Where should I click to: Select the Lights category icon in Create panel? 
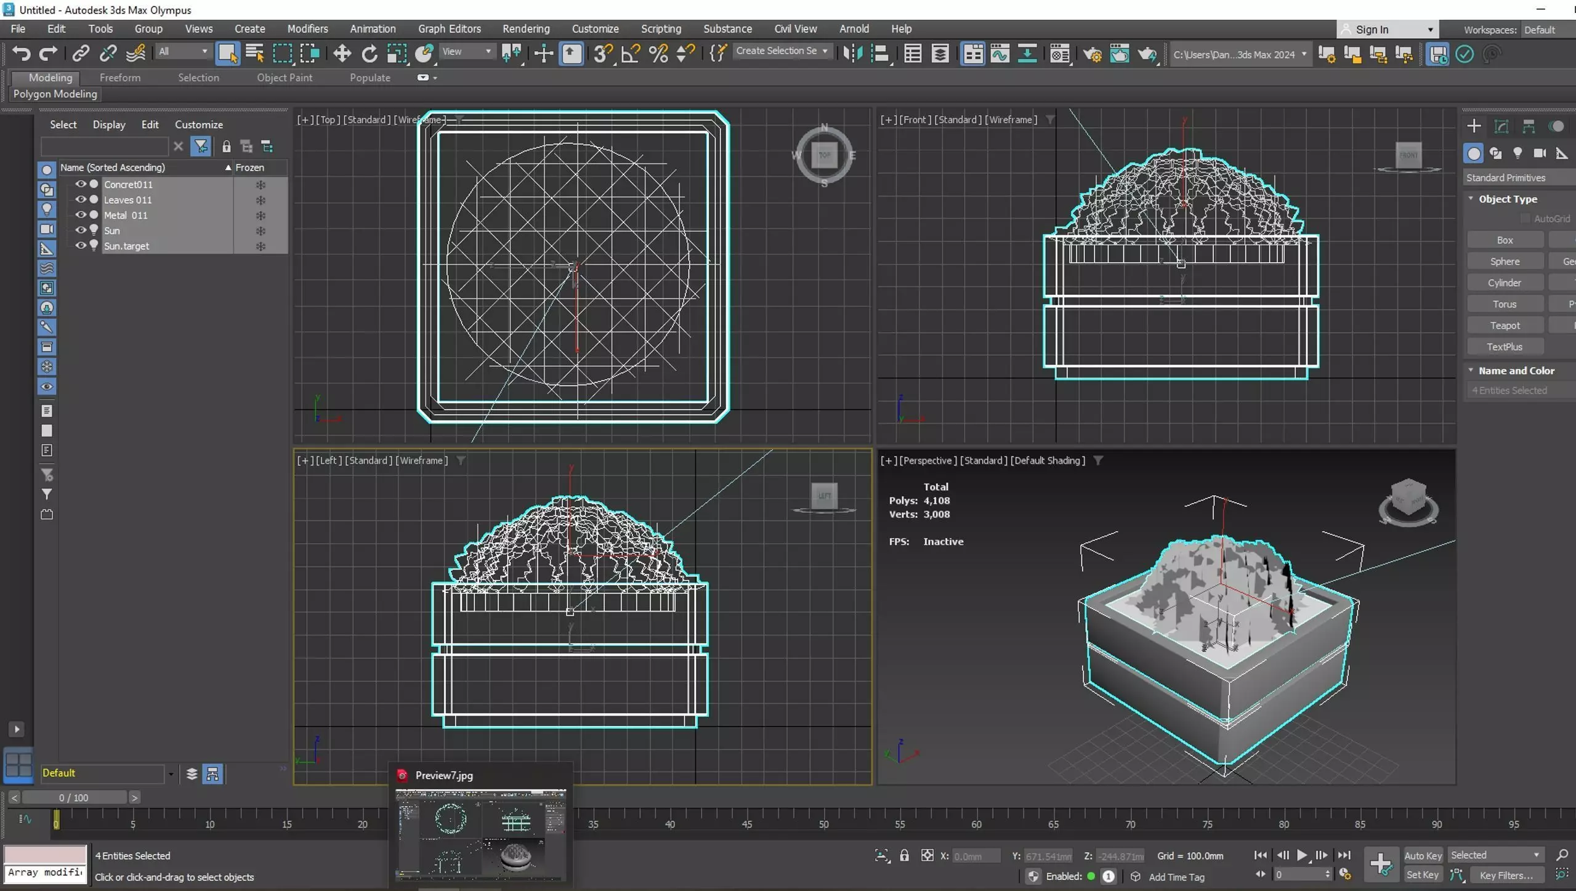click(x=1517, y=153)
